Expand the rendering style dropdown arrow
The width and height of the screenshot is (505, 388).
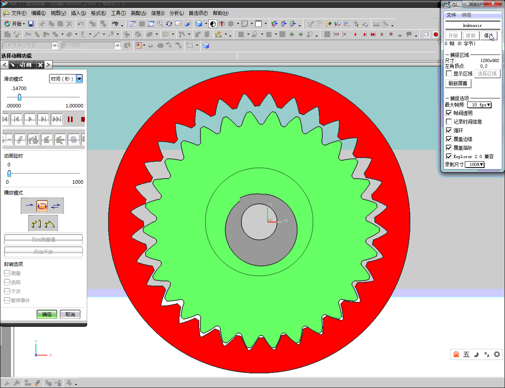[206, 24]
